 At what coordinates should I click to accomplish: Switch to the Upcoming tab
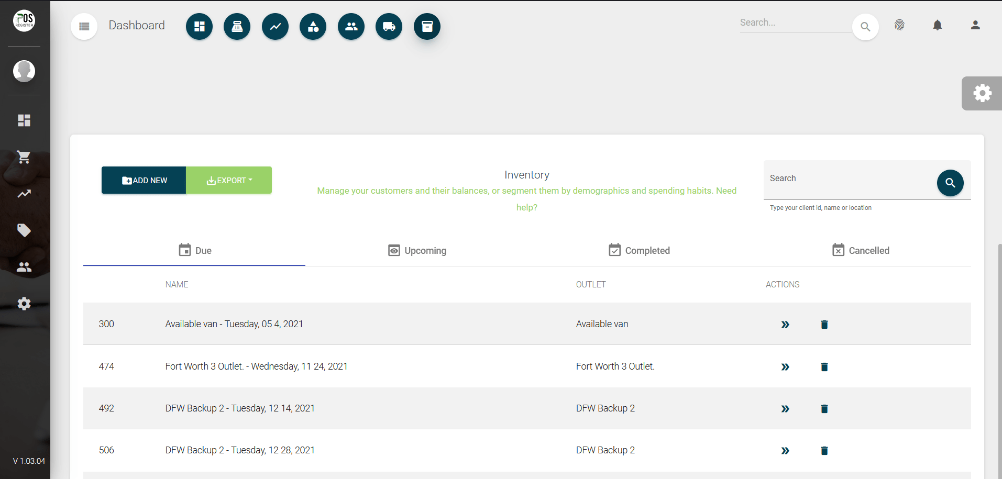417,251
